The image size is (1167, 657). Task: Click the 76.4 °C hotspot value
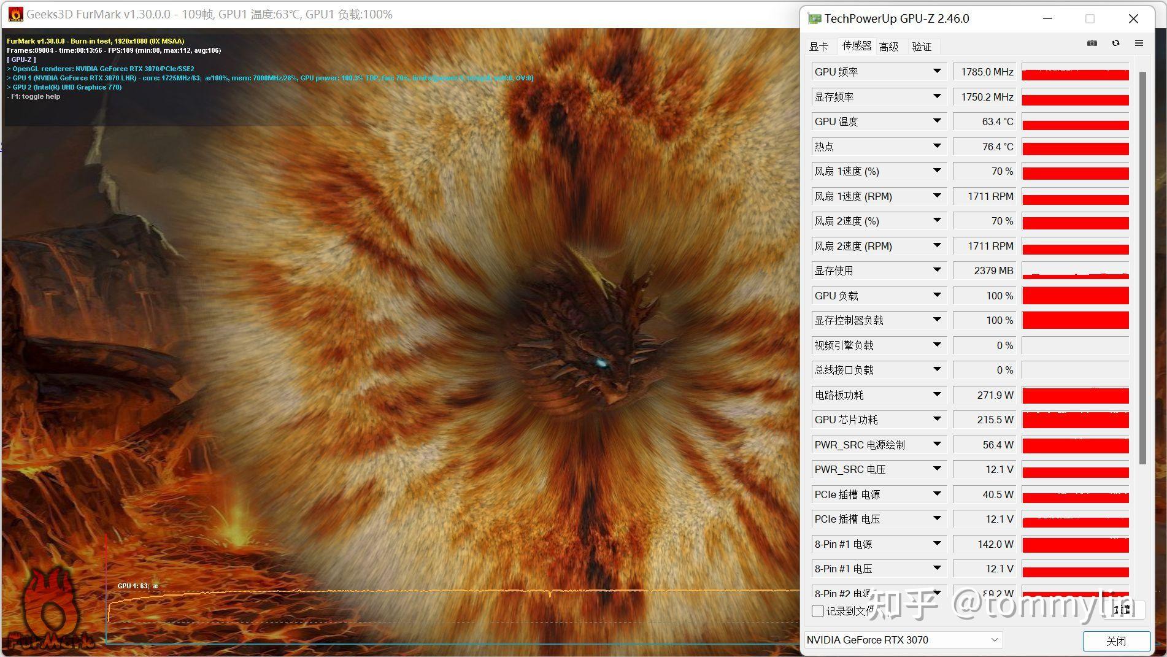click(985, 147)
